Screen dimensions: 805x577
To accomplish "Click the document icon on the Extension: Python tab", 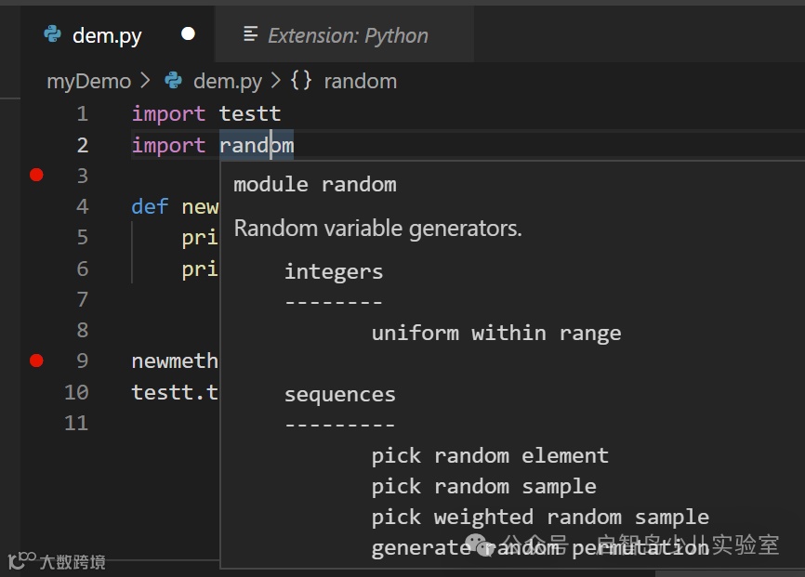I will point(250,34).
